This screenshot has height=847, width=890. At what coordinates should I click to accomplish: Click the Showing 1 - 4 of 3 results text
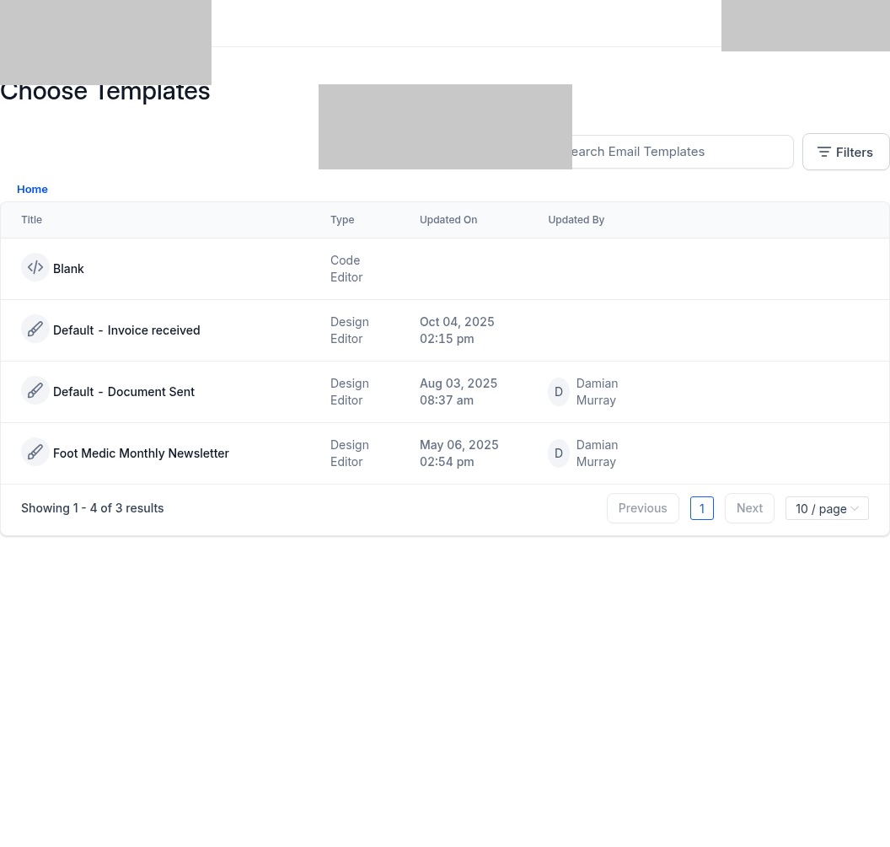(93, 508)
